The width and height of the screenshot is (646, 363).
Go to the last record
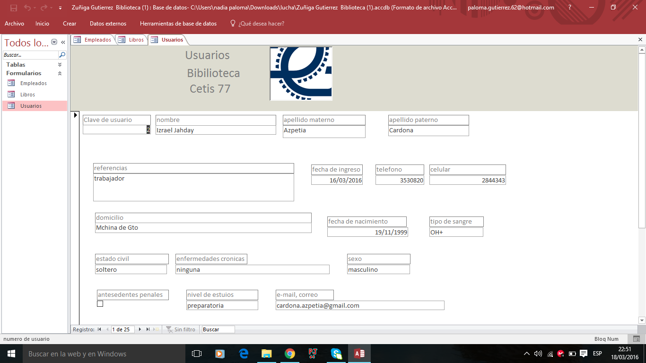pyautogui.click(x=148, y=329)
